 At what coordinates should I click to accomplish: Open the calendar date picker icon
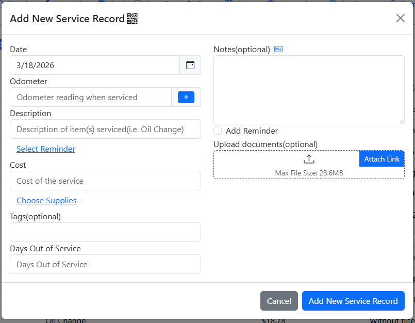coord(190,66)
